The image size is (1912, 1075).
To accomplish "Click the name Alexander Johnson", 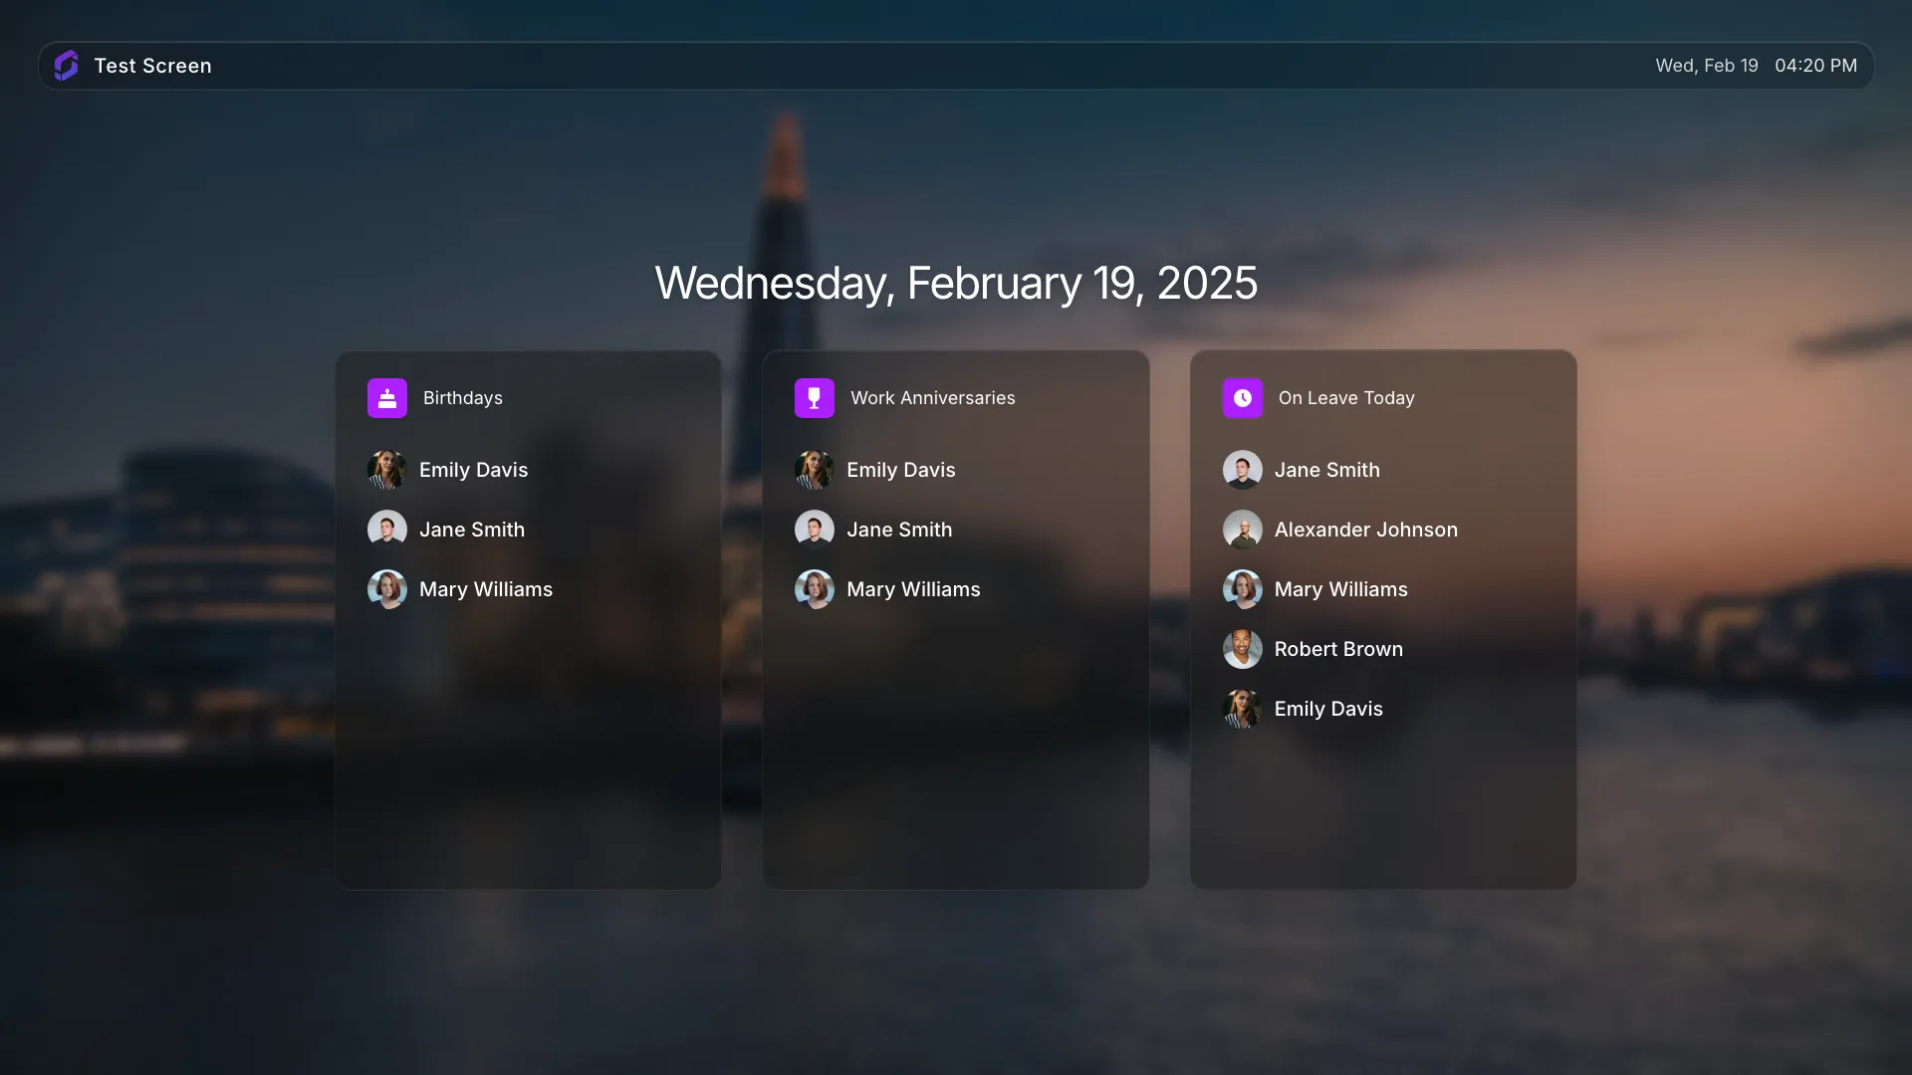I will pyautogui.click(x=1366, y=530).
